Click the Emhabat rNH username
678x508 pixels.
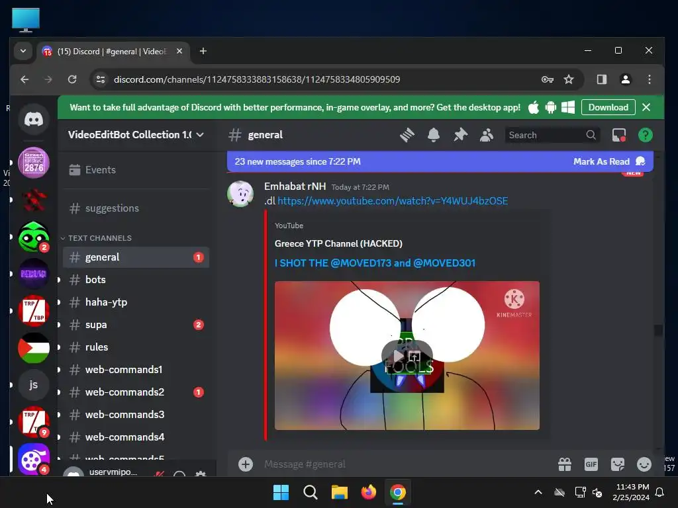pyautogui.click(x=295, y=187)
